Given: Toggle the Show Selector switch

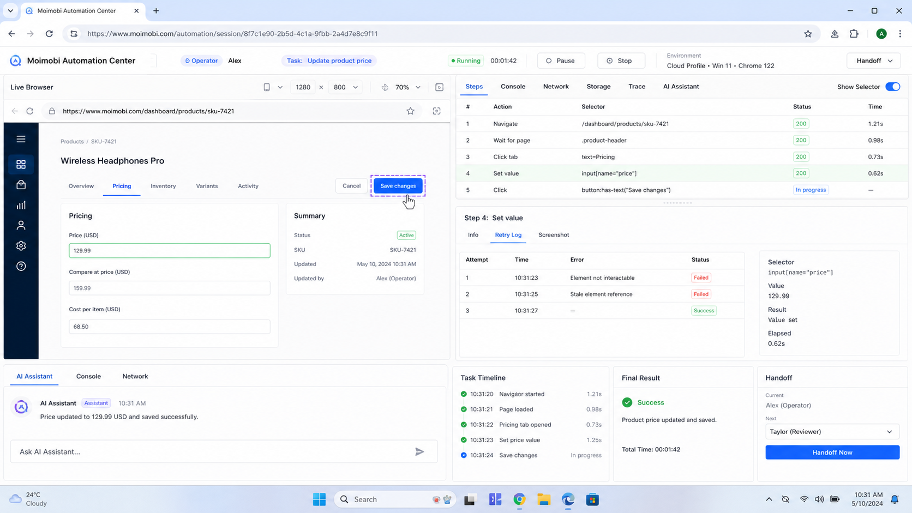Looking at the screenshot, I should tap(892, 87).
